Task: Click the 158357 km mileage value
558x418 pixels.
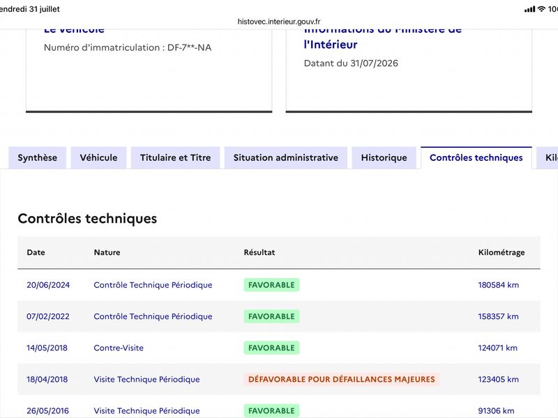Action: [498, 316]
